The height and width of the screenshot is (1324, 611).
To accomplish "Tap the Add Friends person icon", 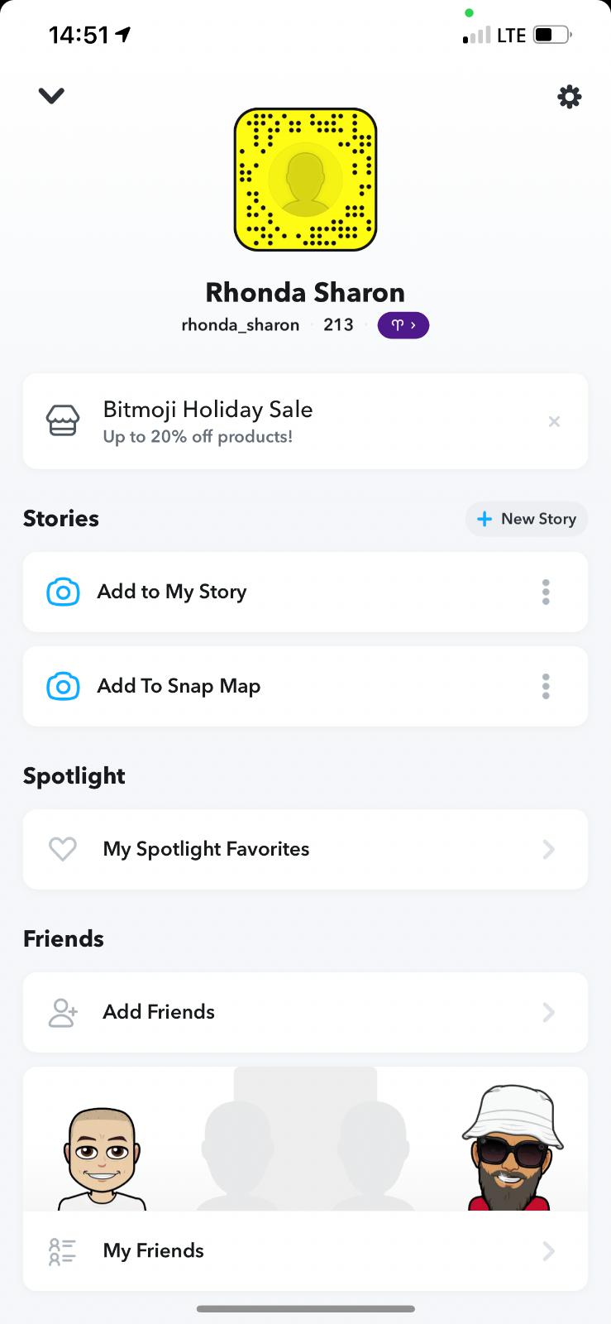I will click(63, 1012).
